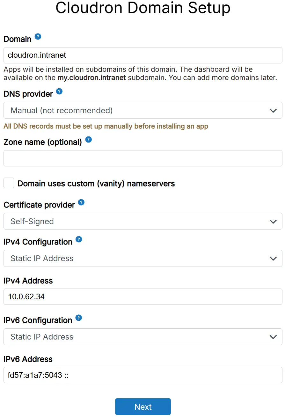Image resolution: width=285 pixels, height=417 pixels.
Task: Click the "IPv4 Address" field label
Action: coord(28,281)
